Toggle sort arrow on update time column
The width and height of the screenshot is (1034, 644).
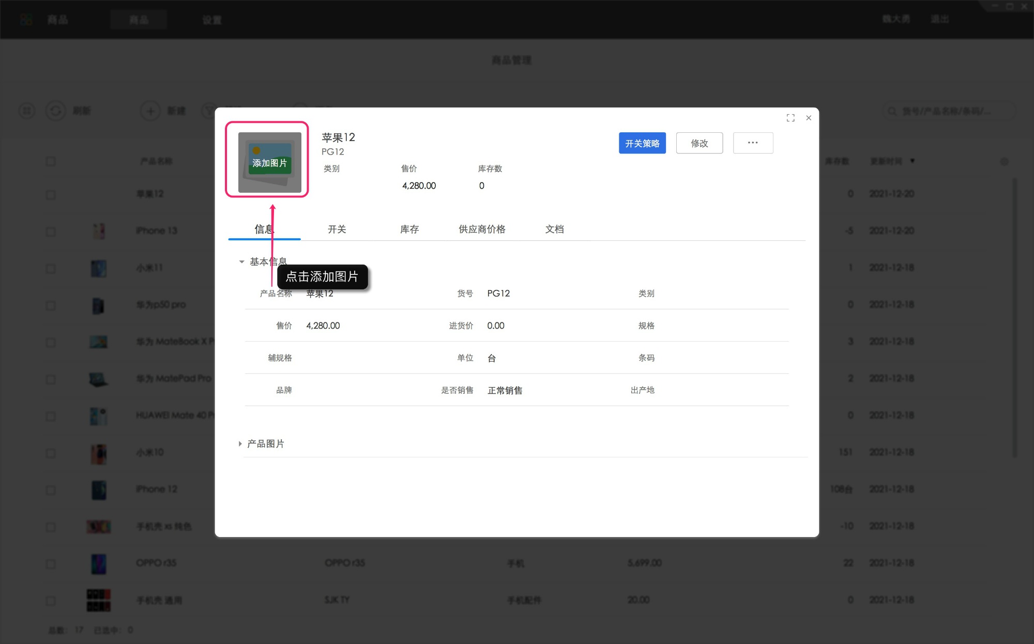(913, 161)
